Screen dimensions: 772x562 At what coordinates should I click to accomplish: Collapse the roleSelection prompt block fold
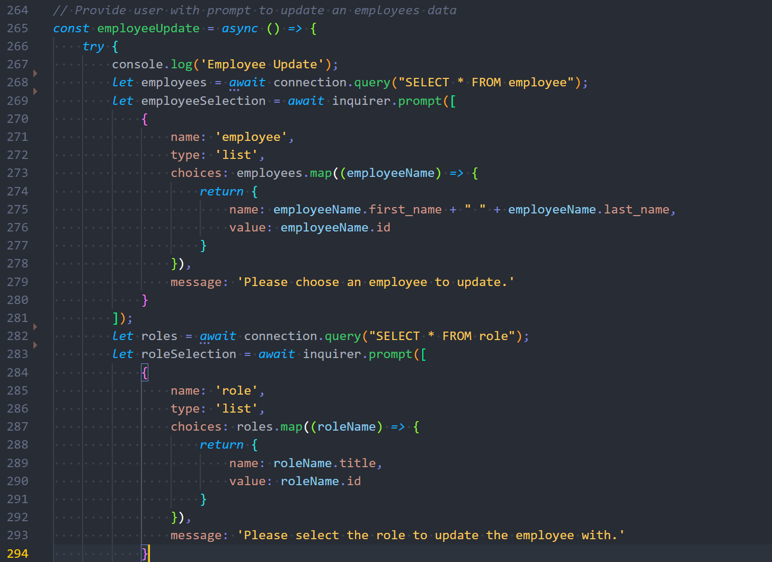pos(35,345)
